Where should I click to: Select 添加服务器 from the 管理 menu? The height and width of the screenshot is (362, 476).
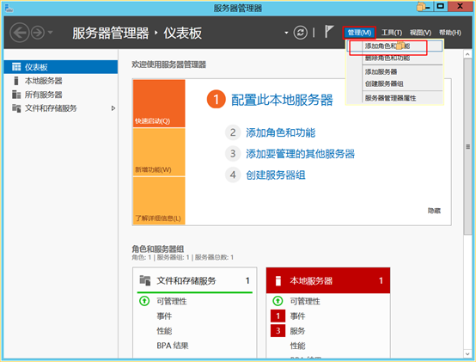381,71
